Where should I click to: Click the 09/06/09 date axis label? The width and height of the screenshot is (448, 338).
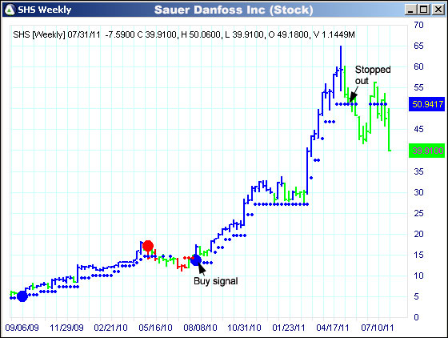(22, 328)
